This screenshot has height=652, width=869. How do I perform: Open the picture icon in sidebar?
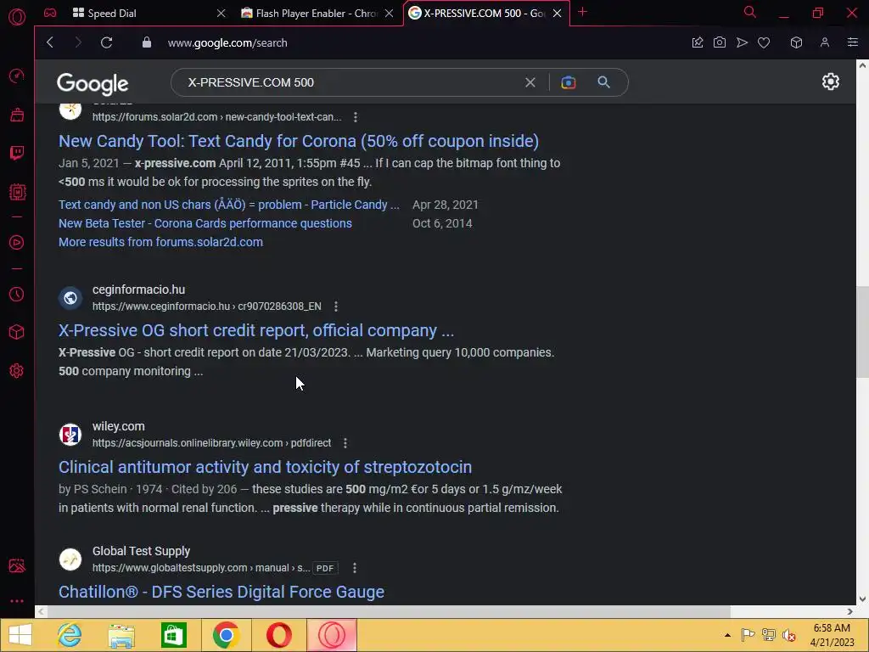tap(17, 565)
